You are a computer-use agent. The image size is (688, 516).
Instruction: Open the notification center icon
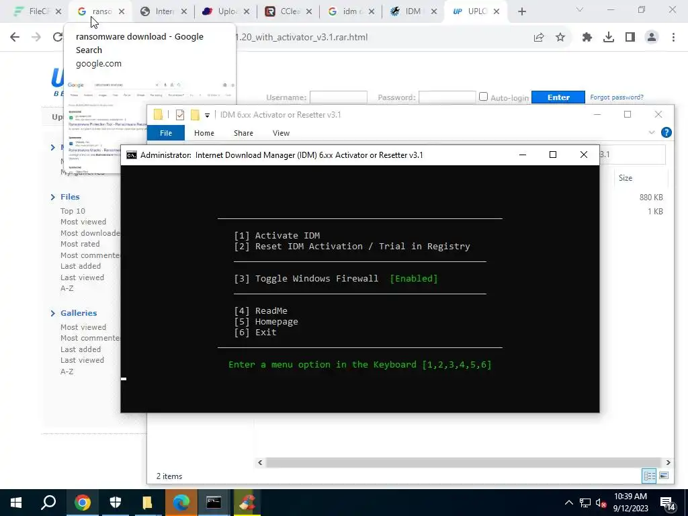667,504
